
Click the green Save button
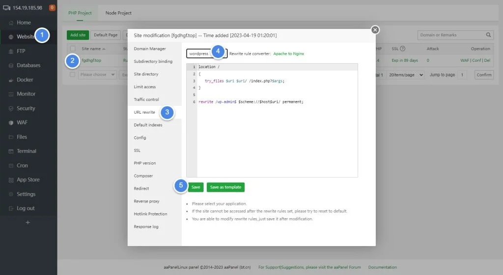click(196, 187)
